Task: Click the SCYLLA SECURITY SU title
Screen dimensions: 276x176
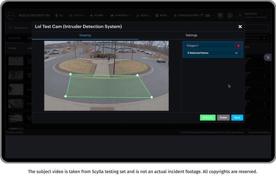Action: tap(34, 16)
